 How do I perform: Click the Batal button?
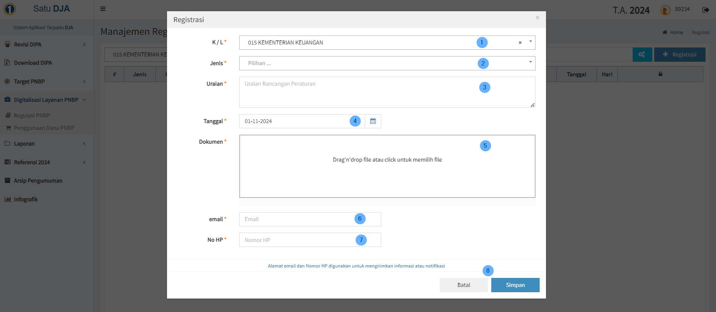463,285
